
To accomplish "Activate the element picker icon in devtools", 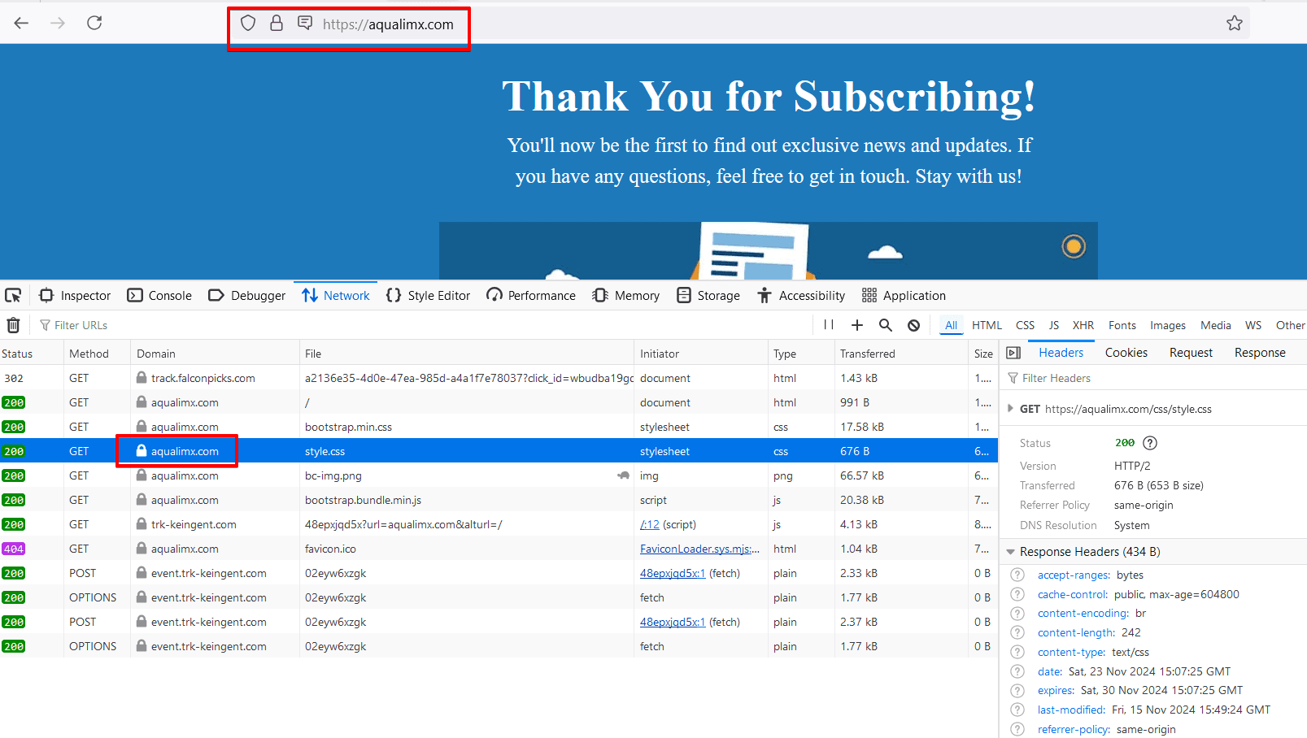I will [x=13, y=295].
